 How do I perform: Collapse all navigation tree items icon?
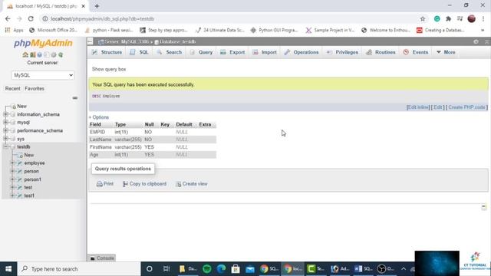point(75,98)
